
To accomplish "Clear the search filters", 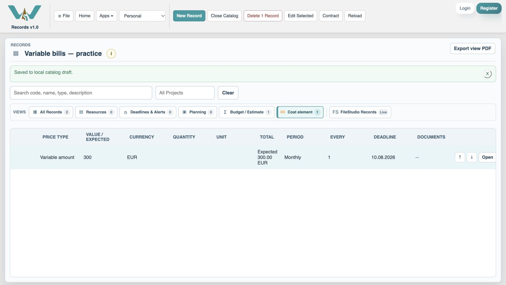I will coord(228,93).
